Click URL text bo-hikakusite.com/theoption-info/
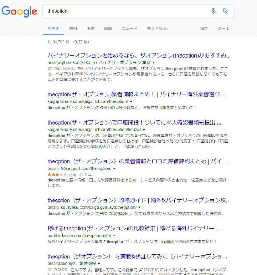The width and height of the screenshot is (257, 275). tap(79, 235)
